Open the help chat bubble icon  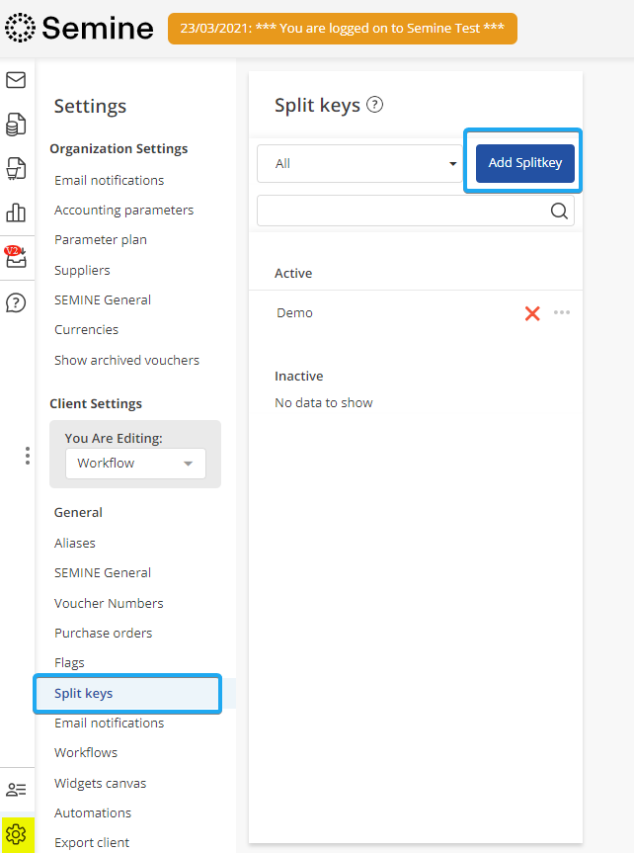pyautogui.click(x=16, y=302)
